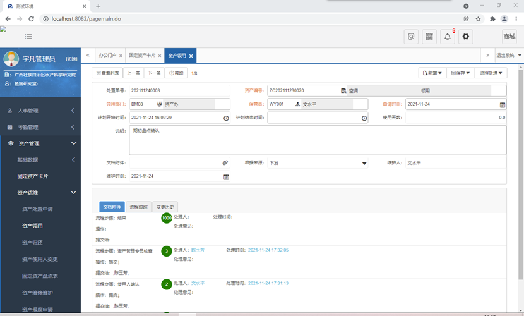Click the attachment paperclip icon
Viewport: 524px width, 316px height.
coord(225,163)
